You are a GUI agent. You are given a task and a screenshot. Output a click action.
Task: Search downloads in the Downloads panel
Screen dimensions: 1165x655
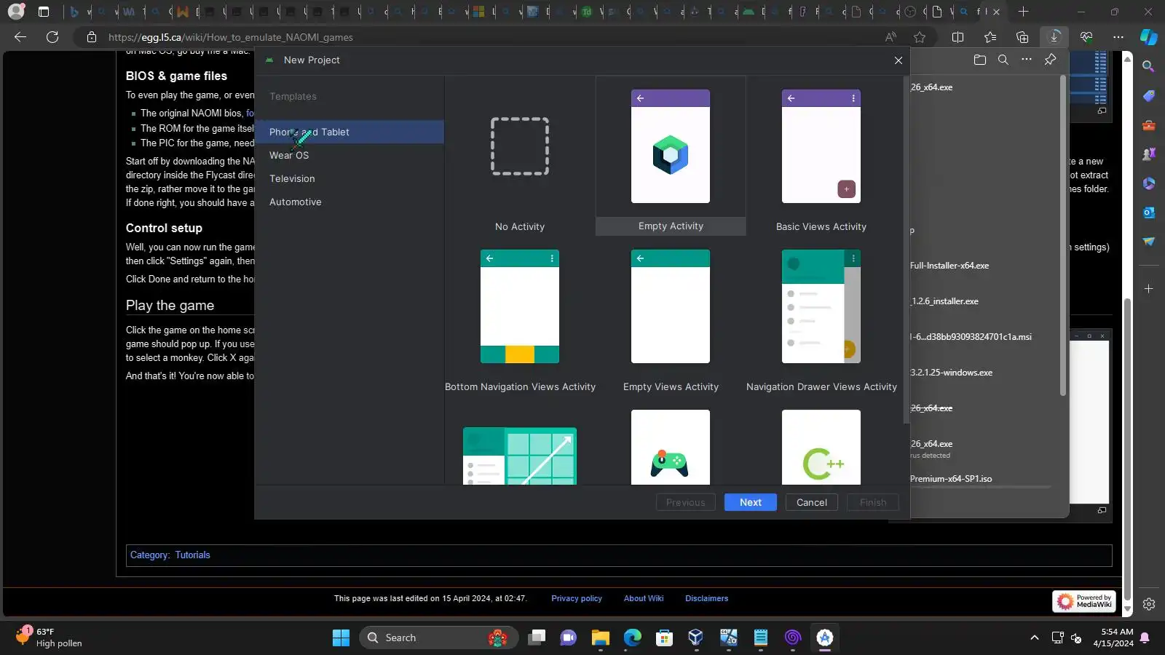(1003, 60)
